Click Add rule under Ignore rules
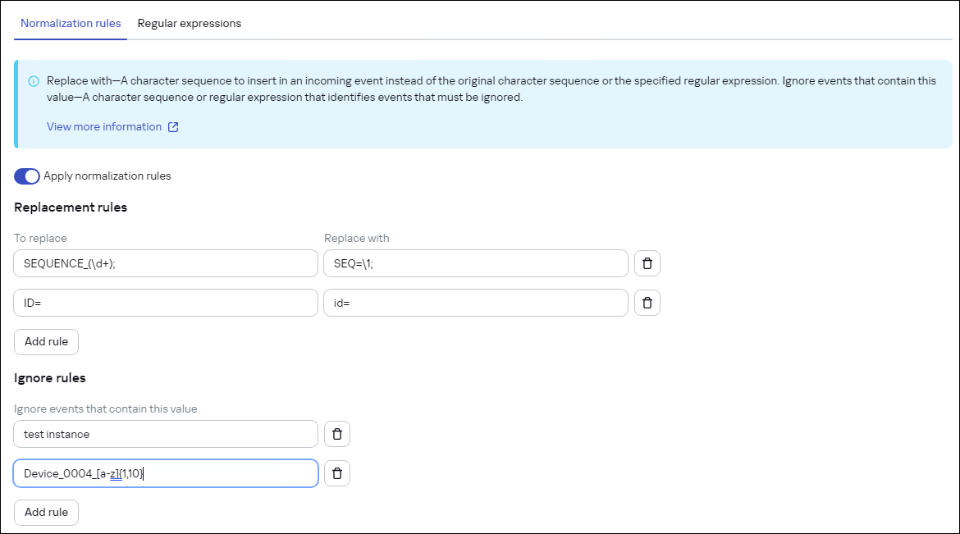The width and height of the screenshot is (960, 534). click(x=46, y=512)
